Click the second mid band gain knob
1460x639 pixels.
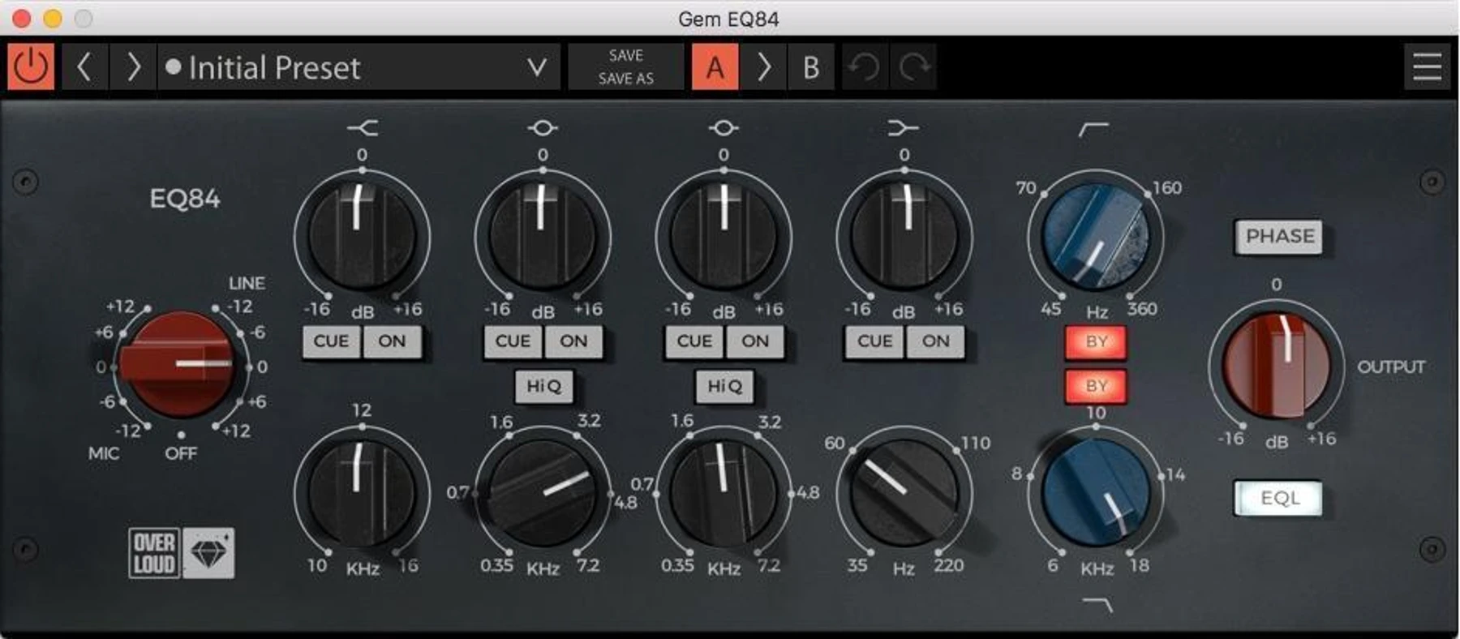tap(724, 237)
